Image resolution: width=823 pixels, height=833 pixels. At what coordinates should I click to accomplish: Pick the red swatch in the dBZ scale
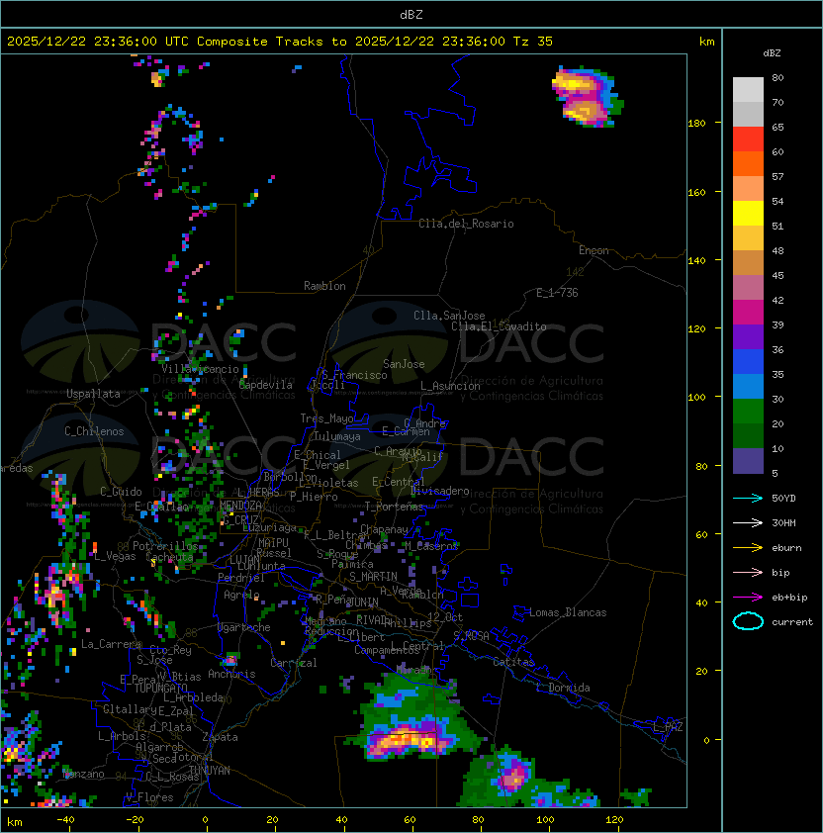[748, 139]
